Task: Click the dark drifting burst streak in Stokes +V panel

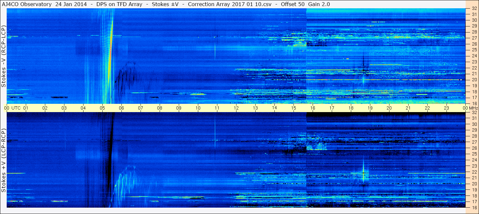Action: pos(110,159)
